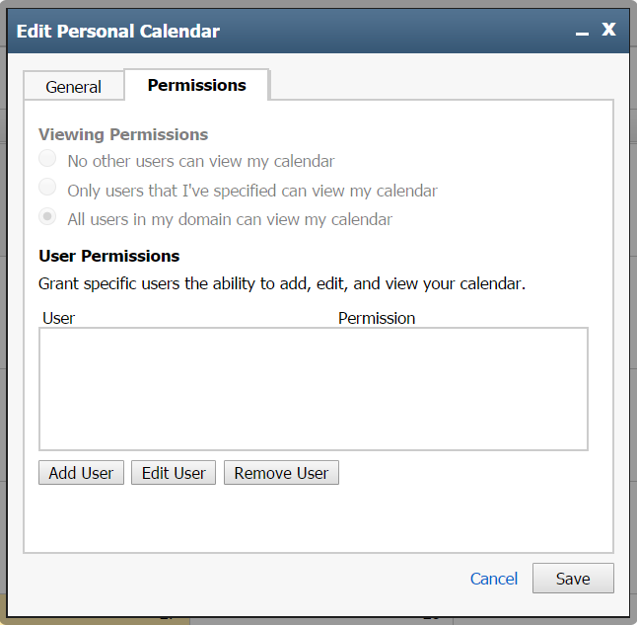The width and height of the screenshot is (637, 625).
Task: Close the dialog with the X icon
Action: (x=609, y=30)
